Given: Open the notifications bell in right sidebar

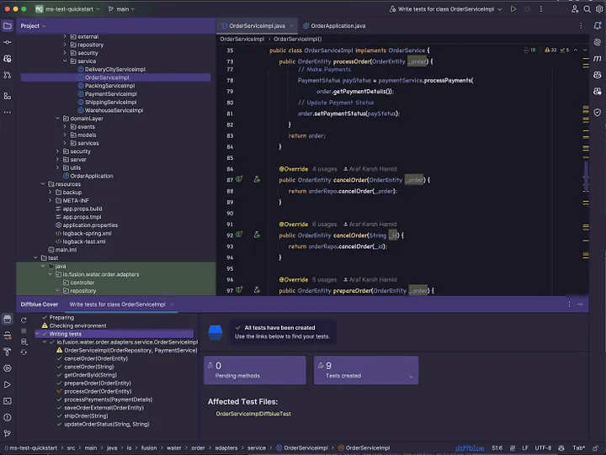Looking at the screenshot, I should 596,26.
